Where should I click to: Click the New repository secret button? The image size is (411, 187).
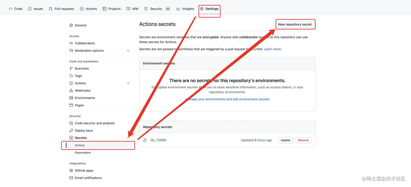(x=295, y=24)
